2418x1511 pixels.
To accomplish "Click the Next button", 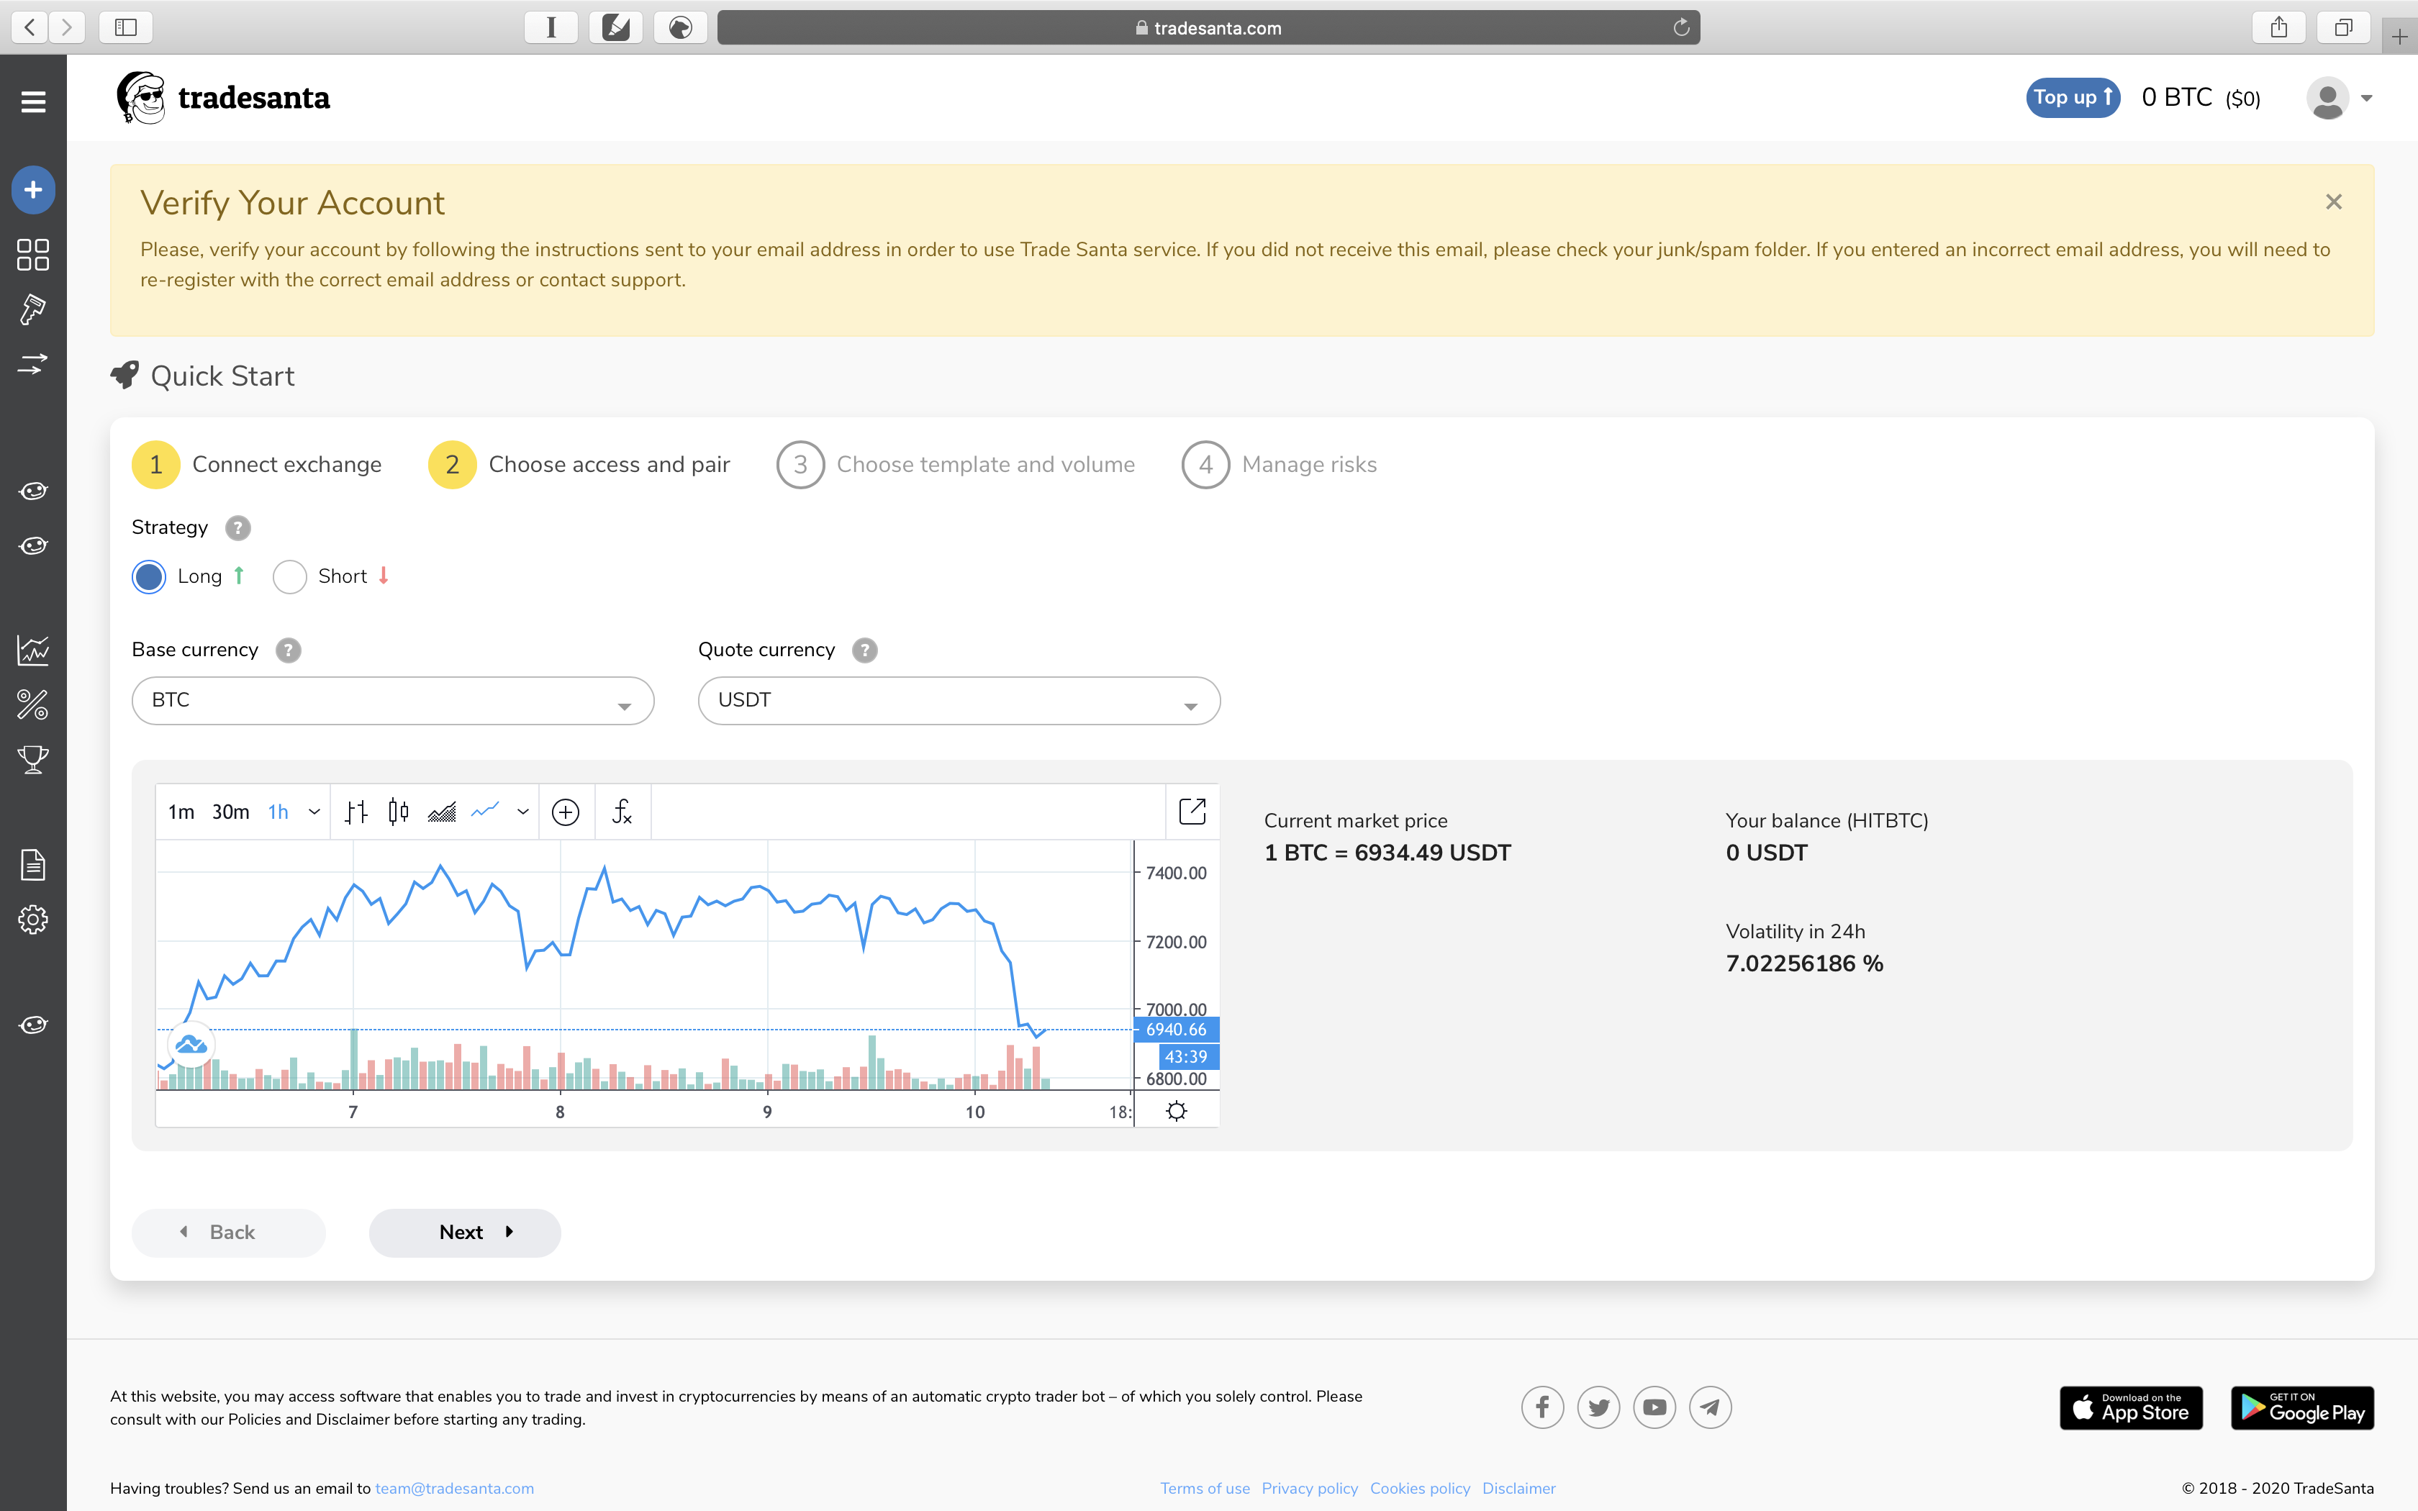I will pyautogui.click(x=465, y=1232).
